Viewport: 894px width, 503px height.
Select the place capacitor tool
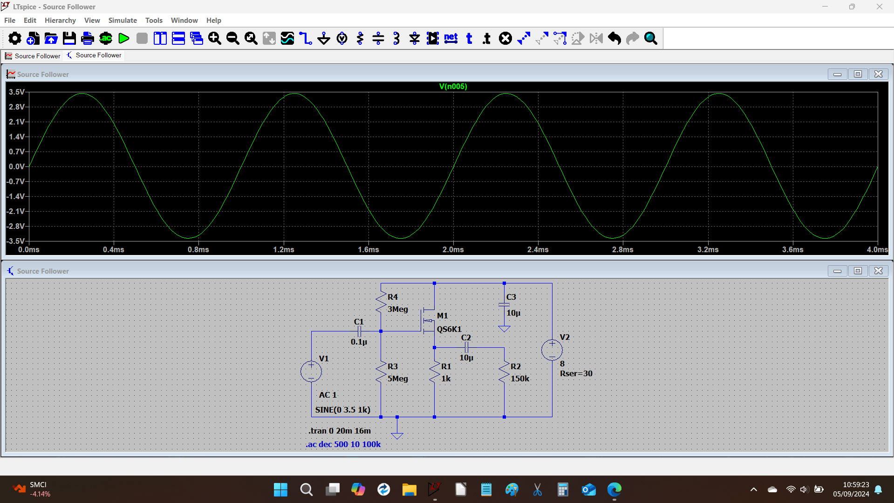(378, 38)
